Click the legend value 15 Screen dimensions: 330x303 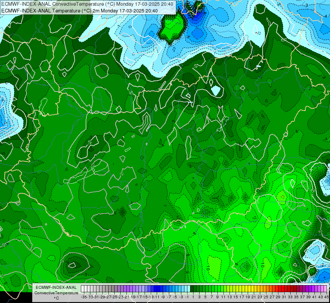coord(236,297)
